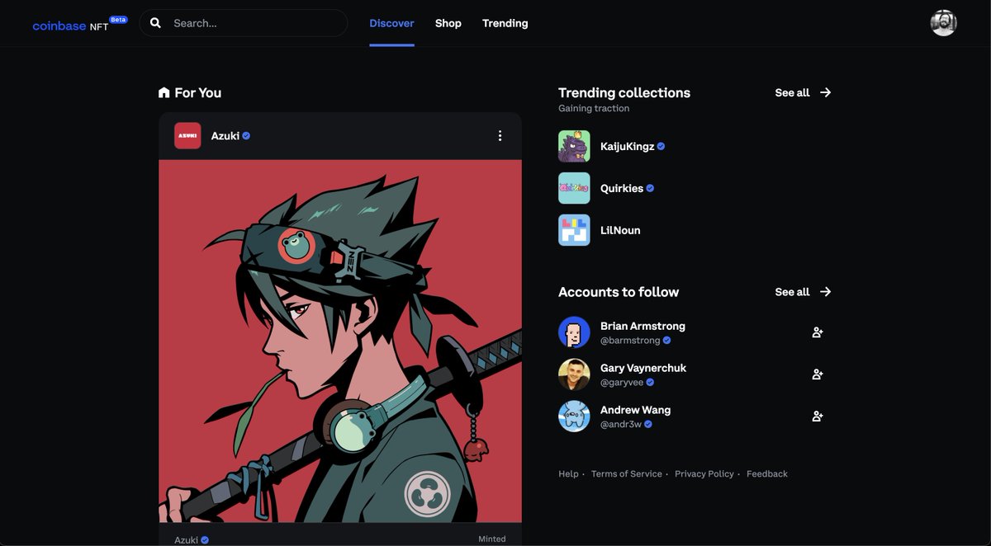This screenshot has height=546, width=991.
Task: Click the Azuki label below the artwork
Action: tap(187, 539)
